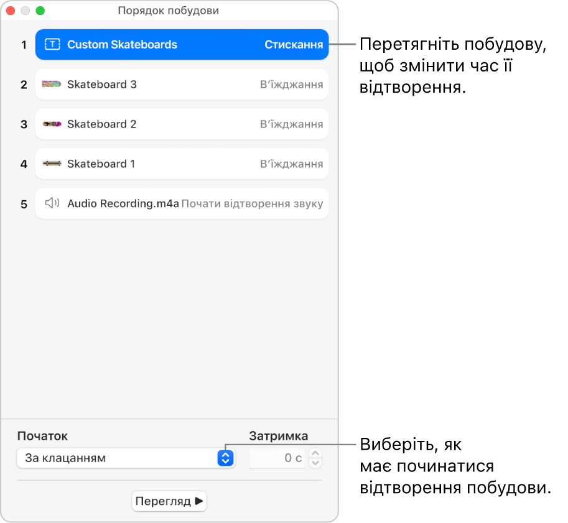This screenshot has height=523, width=568.
Task: Increase delay with the stepper up arrow
Action: [315, 453]
